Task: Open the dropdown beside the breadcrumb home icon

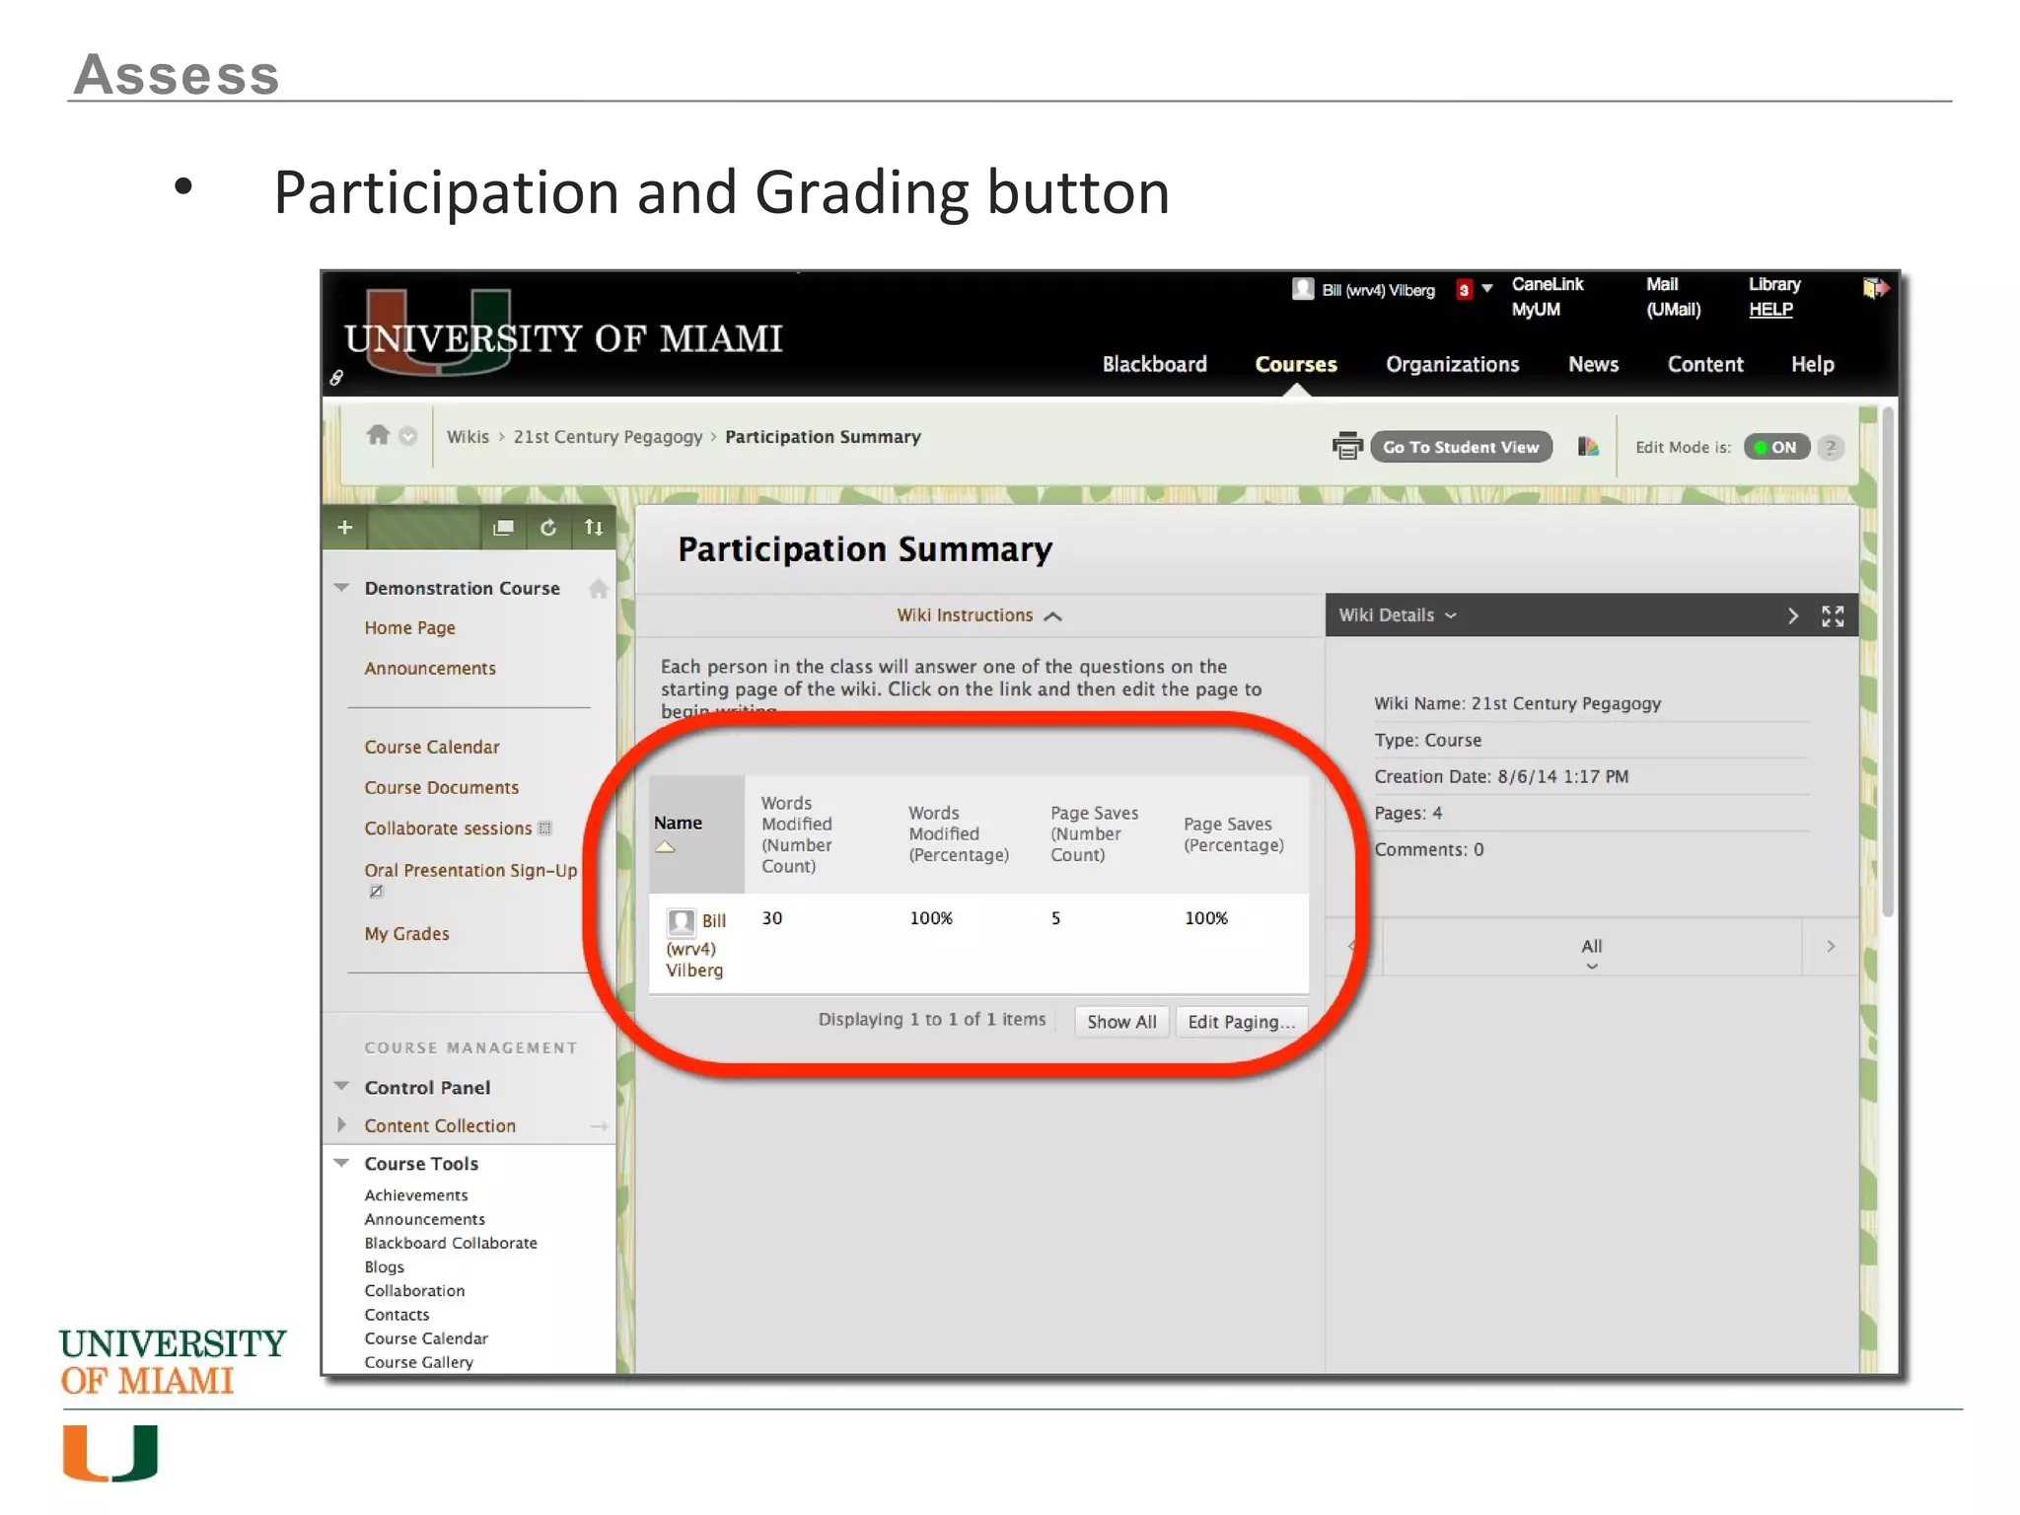Action: tap(408, 436)
